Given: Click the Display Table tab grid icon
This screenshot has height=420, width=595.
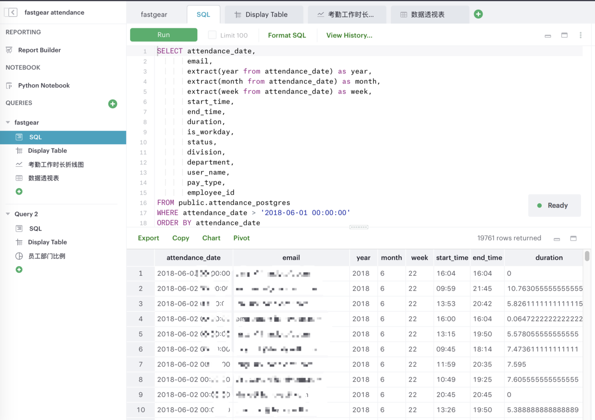Looking at the screenshot, I should coord(238,15).
